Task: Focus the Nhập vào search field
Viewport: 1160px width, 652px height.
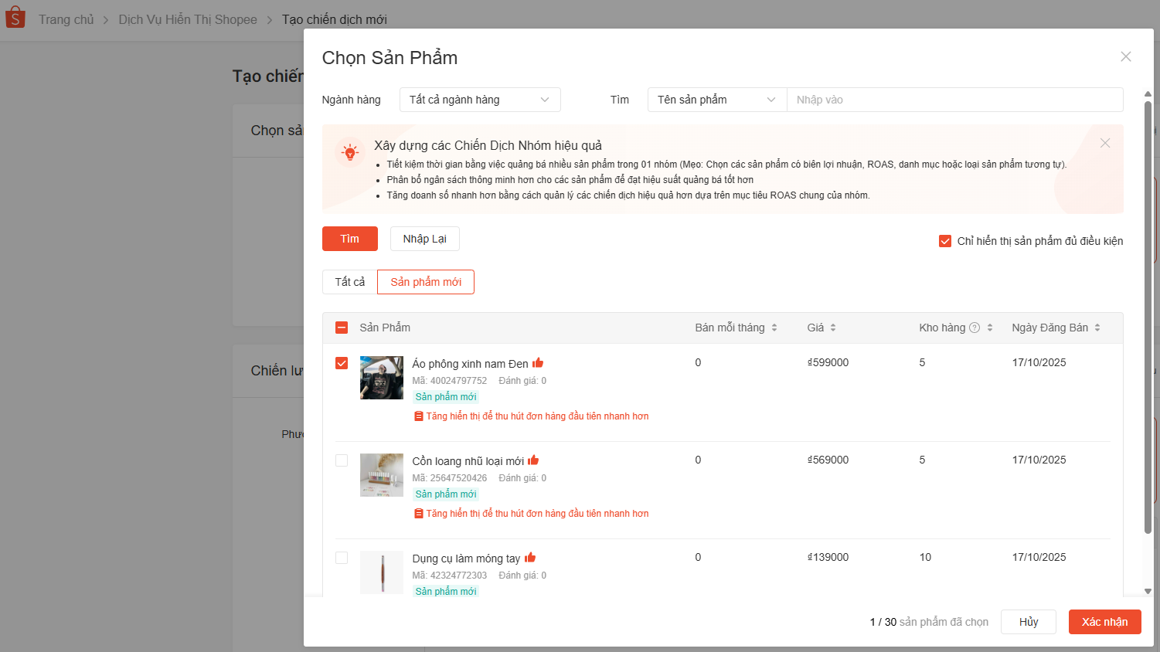Action: pyautogui.click(x=954, y=100)
